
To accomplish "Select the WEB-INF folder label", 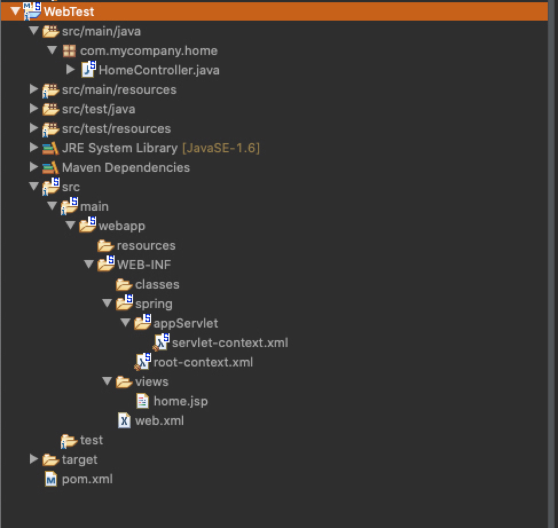I will pyautogui.click(x=144, y=265).
